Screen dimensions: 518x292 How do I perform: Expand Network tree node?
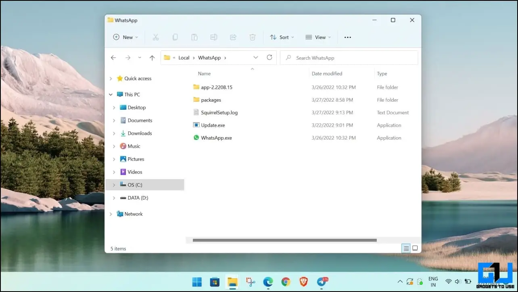(111, 214)
